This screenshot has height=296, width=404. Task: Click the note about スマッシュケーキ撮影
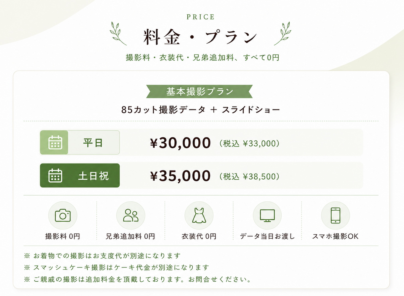[x=117, y=268]
